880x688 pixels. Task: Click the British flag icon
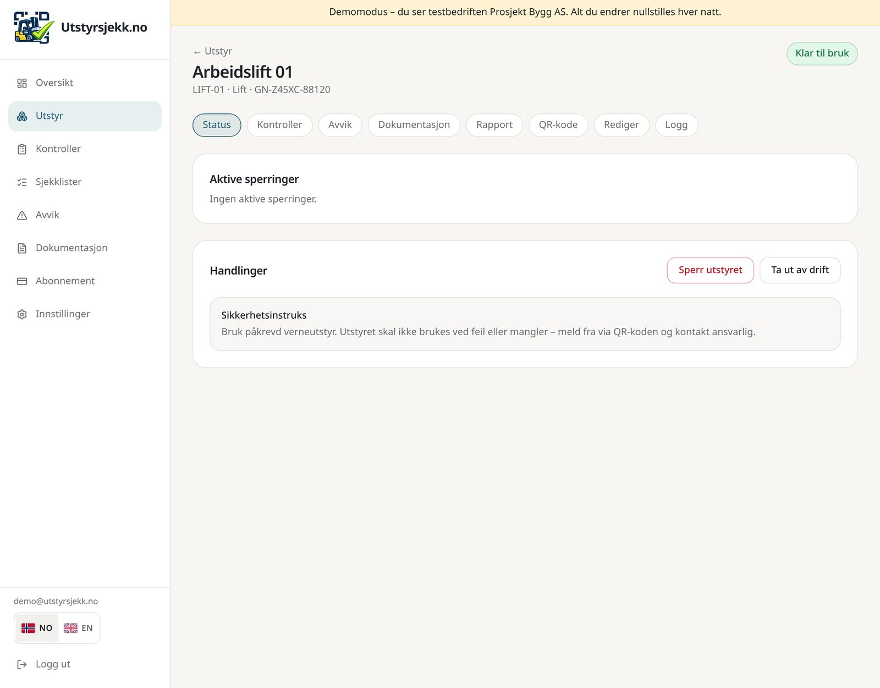pos(71,628)
